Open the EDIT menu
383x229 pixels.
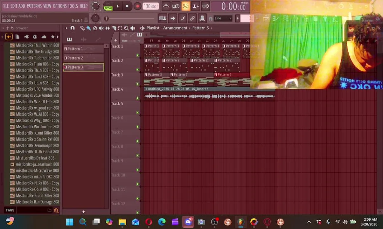[x=14, y=6]
